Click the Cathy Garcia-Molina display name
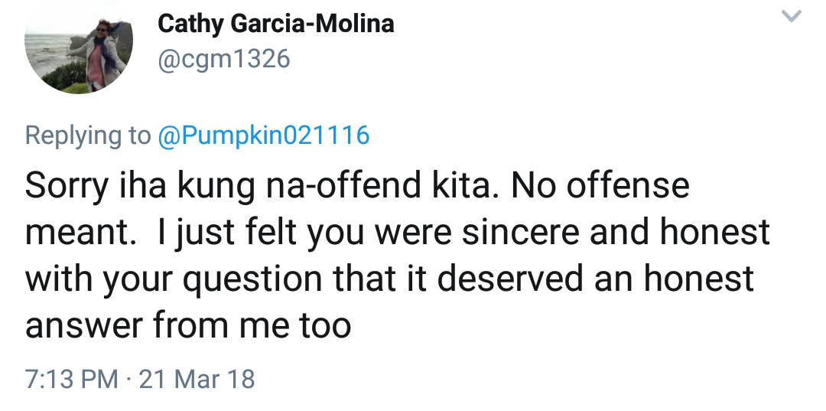Screen dimensions: 826x411 point(275,24)
